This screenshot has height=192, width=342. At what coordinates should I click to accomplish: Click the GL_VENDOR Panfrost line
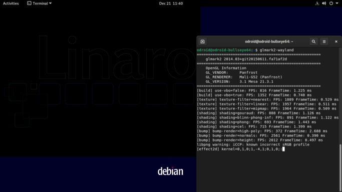[x=231, y=72]
